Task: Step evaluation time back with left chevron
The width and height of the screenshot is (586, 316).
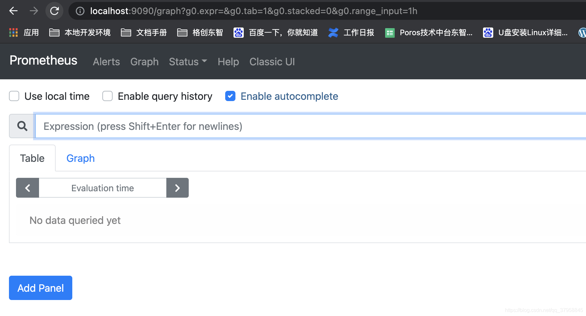Action: click(28, 188)
